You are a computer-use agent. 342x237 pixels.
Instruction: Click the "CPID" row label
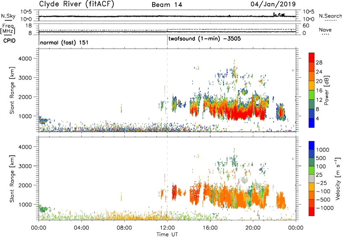pyautogui.click(x=9, y=41)
